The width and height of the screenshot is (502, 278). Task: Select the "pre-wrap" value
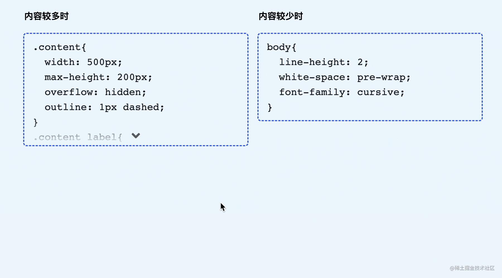(x=381, y=77)
